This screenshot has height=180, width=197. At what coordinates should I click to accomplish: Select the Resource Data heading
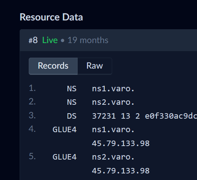(51, 17)
